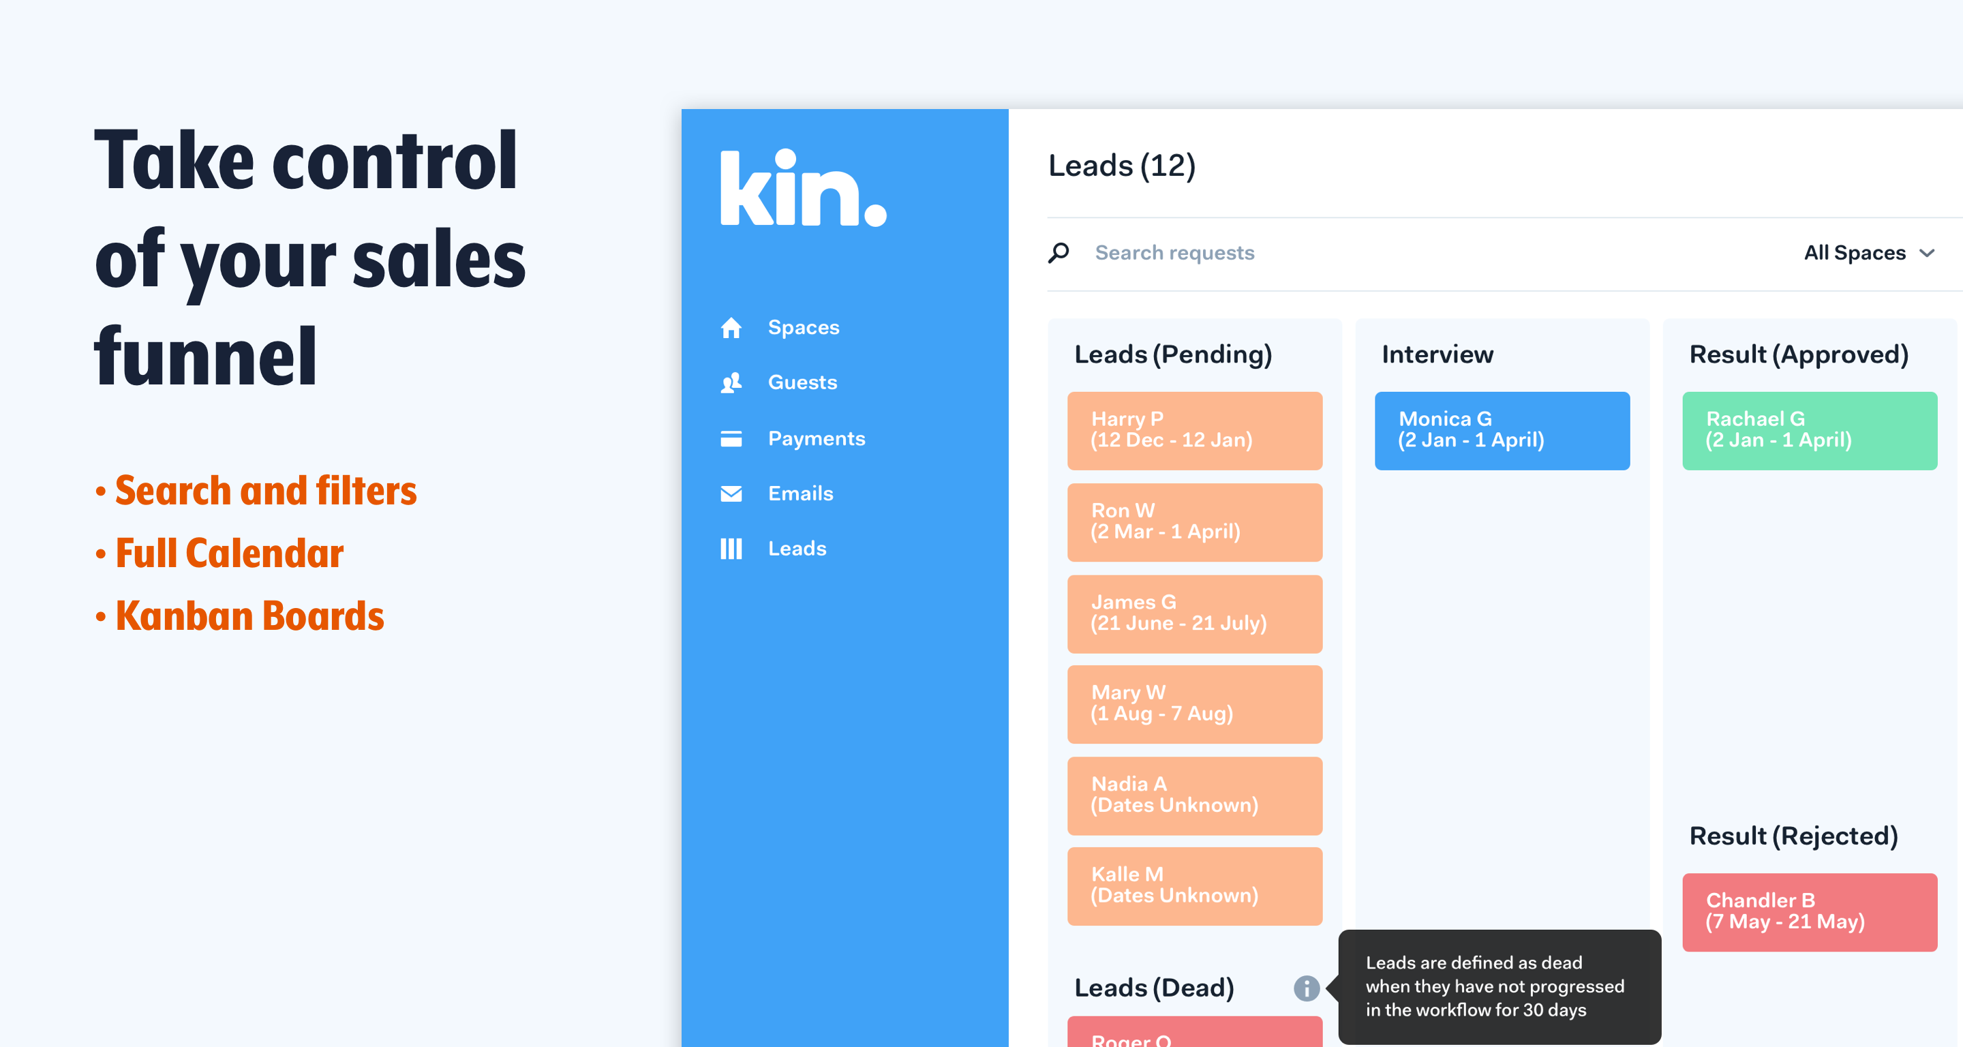
Task: Click the Leads (Dead) info icon
Action: pos(1306,988)
